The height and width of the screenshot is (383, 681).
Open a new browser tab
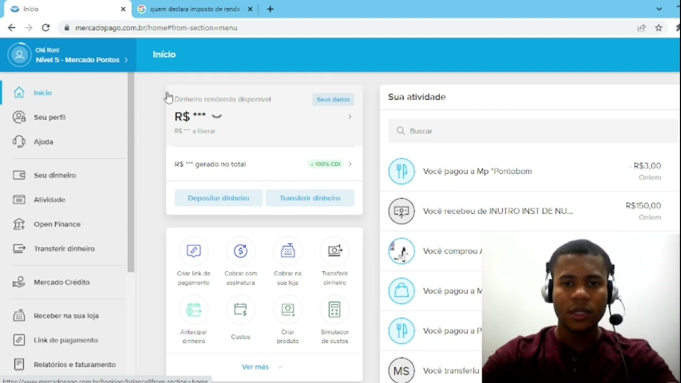point(270,9)
